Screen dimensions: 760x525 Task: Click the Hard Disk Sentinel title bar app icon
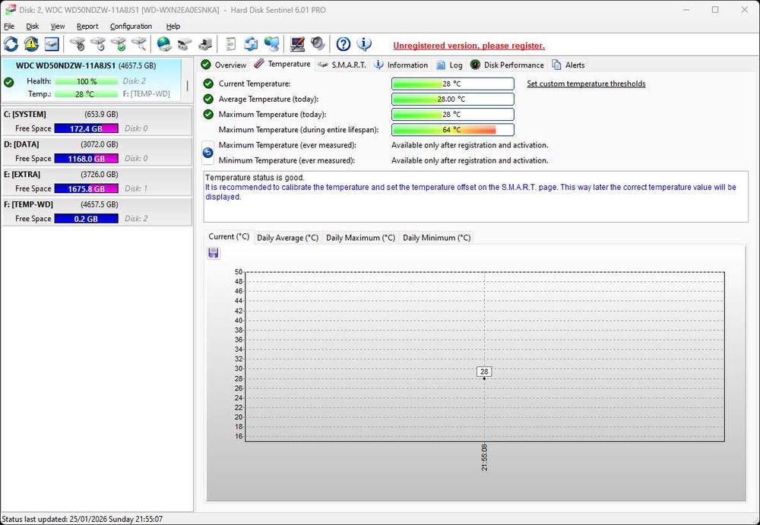tap(10, 10)
